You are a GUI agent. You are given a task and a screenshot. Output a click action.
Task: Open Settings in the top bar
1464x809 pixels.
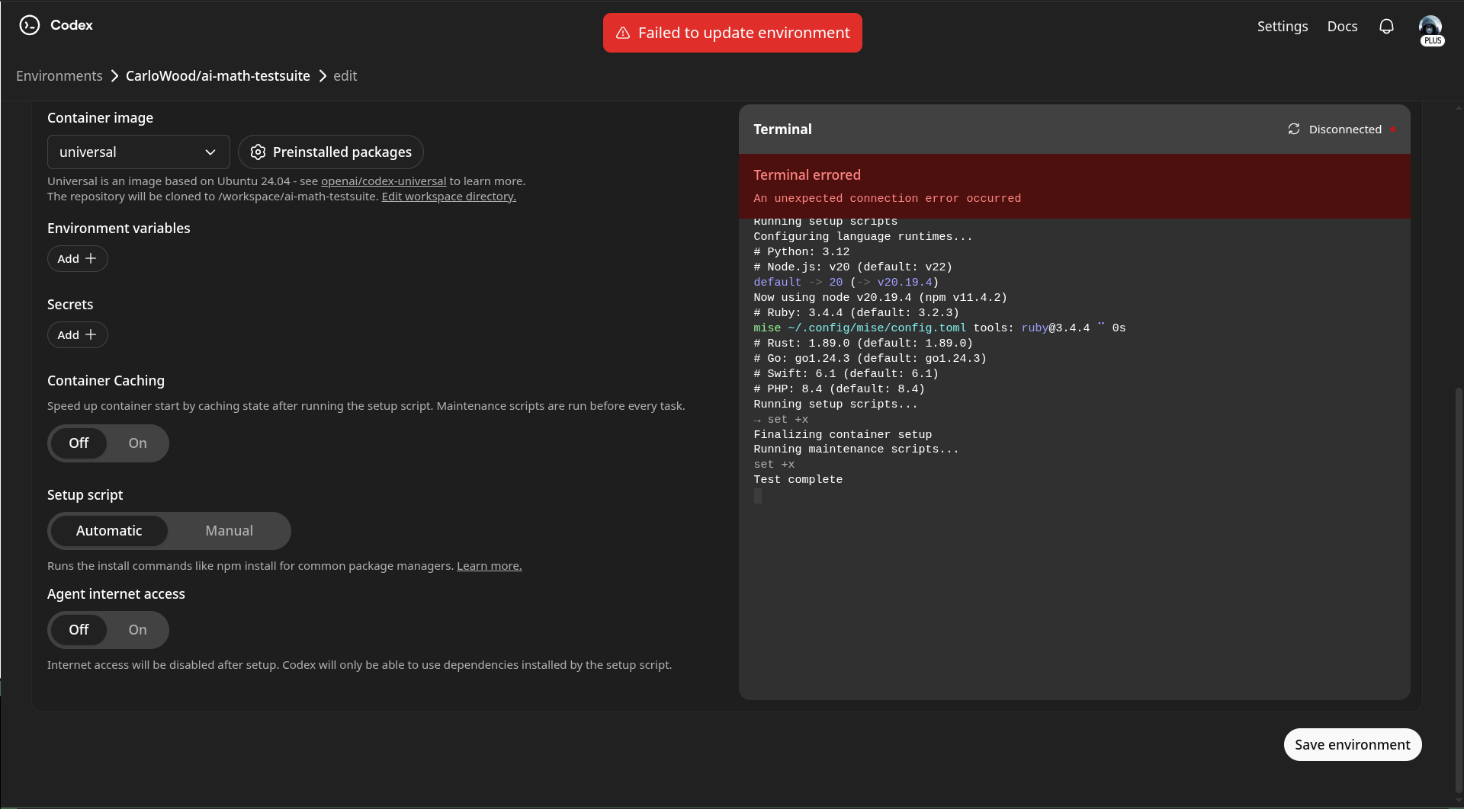[x=1283, y=27]
